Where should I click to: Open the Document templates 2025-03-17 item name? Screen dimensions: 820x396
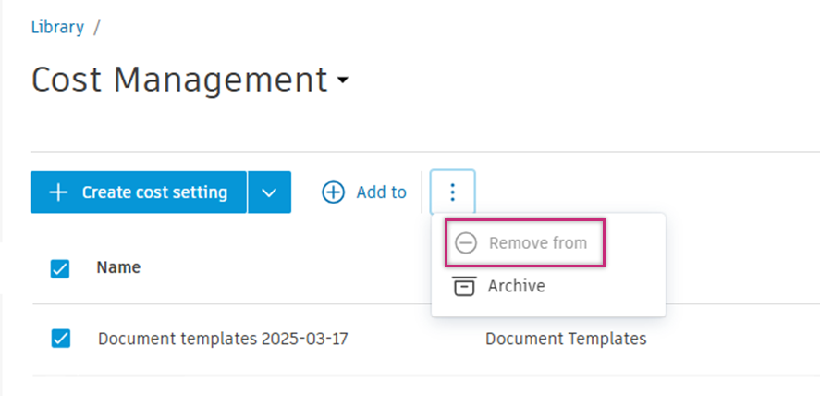(x=223, y=339)
